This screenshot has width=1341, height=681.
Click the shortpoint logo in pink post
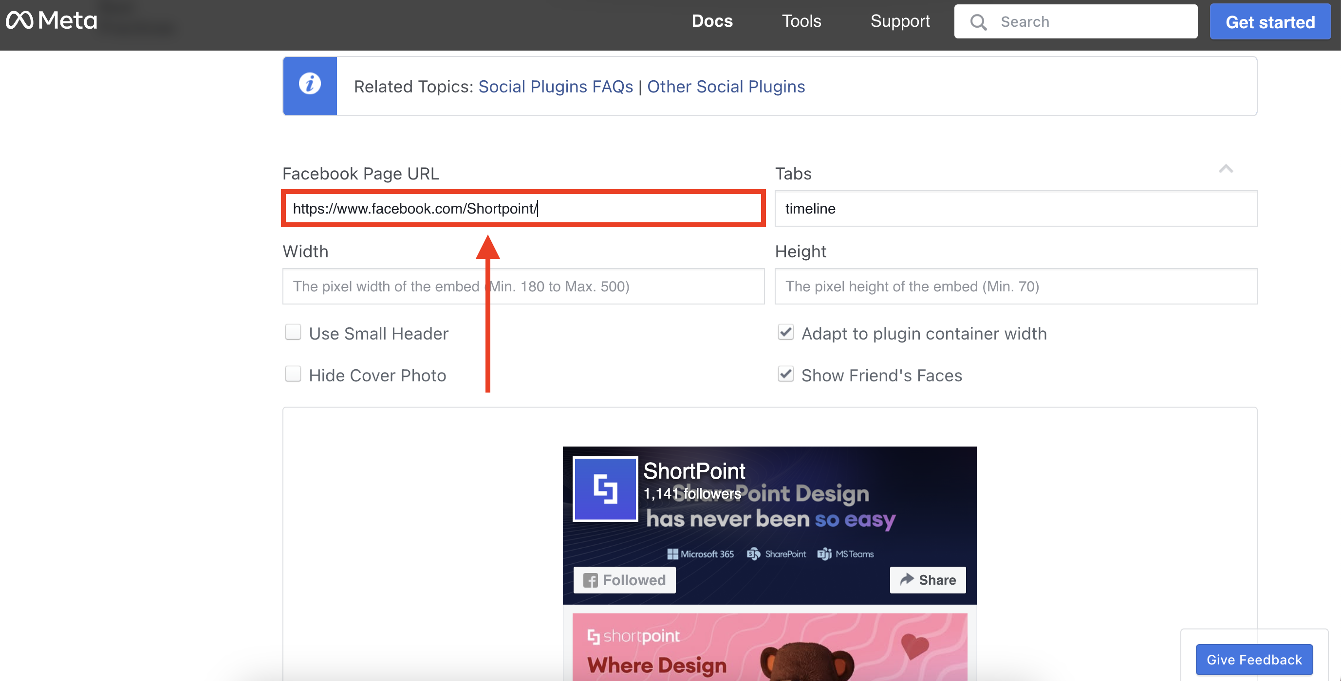point(633,636)
